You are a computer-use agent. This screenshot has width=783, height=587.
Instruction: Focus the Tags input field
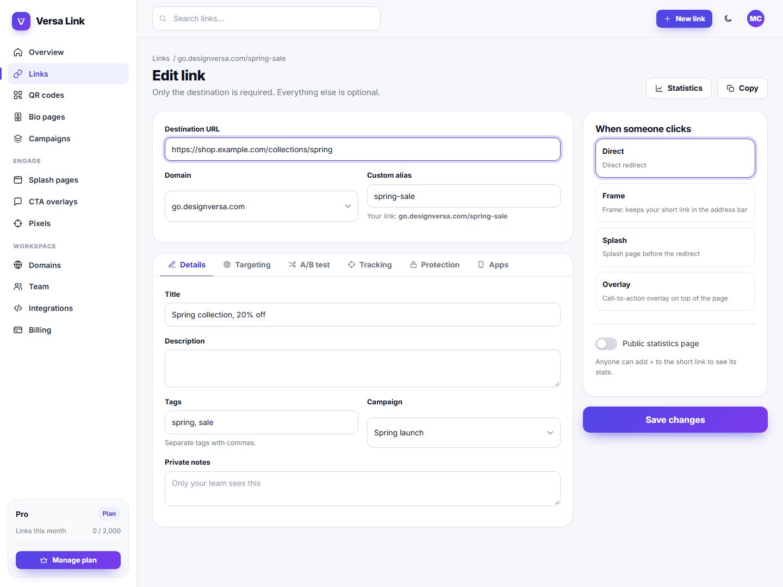coord(262,422)
